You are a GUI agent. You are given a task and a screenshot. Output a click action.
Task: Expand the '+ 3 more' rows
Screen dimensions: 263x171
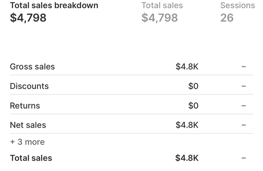[x=27, y=142]
